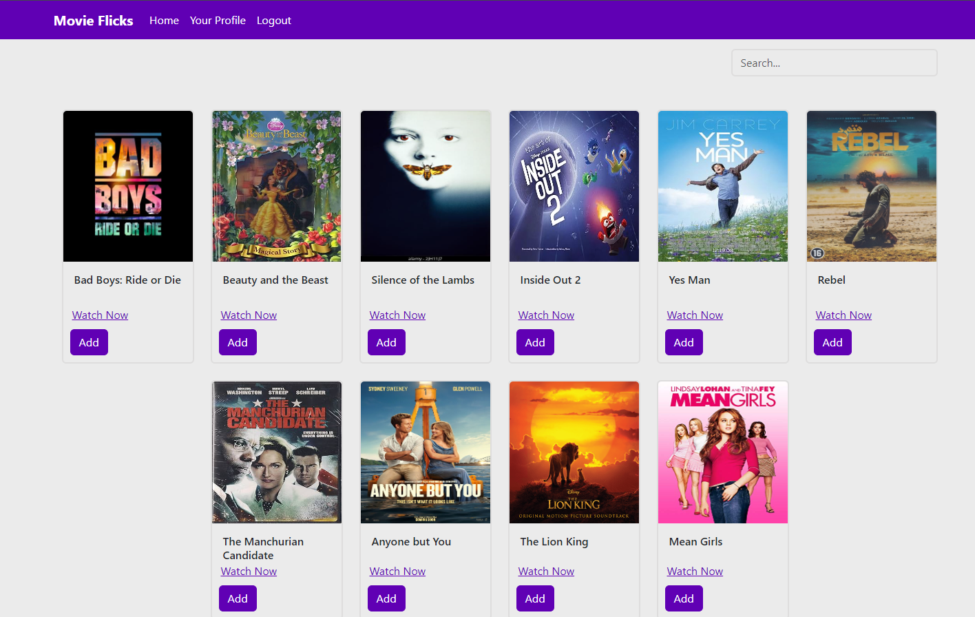Click Watch Now for Beauty and the Beast

point(249,315)
